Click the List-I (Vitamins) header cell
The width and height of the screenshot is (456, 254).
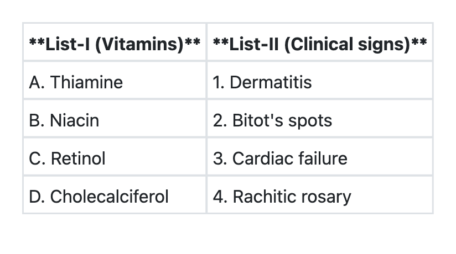114,43
